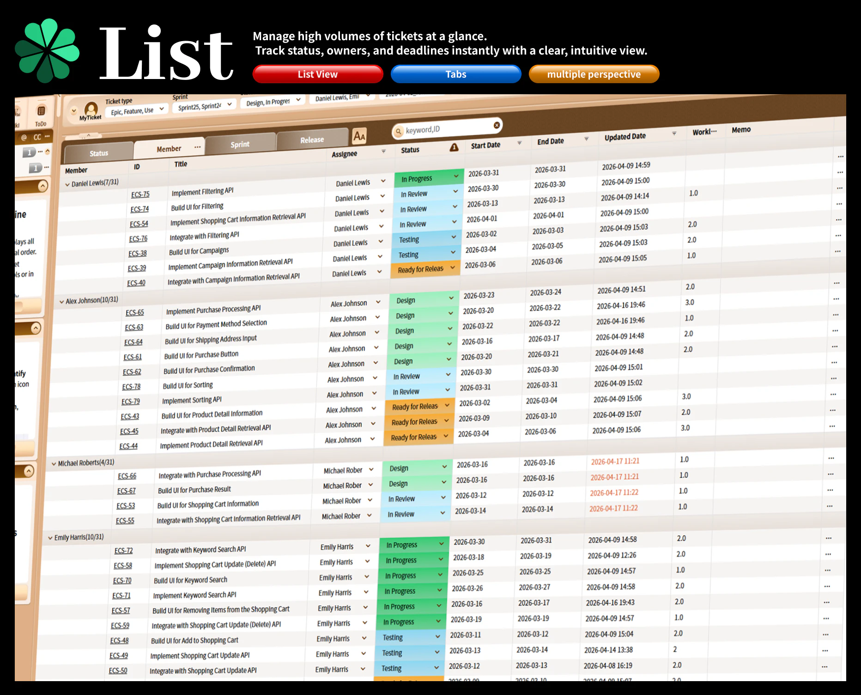The width and height of the screenshot is (861, 695).
Task: Click the warning icon in the Status column header
Action: [x=454, y=147]
